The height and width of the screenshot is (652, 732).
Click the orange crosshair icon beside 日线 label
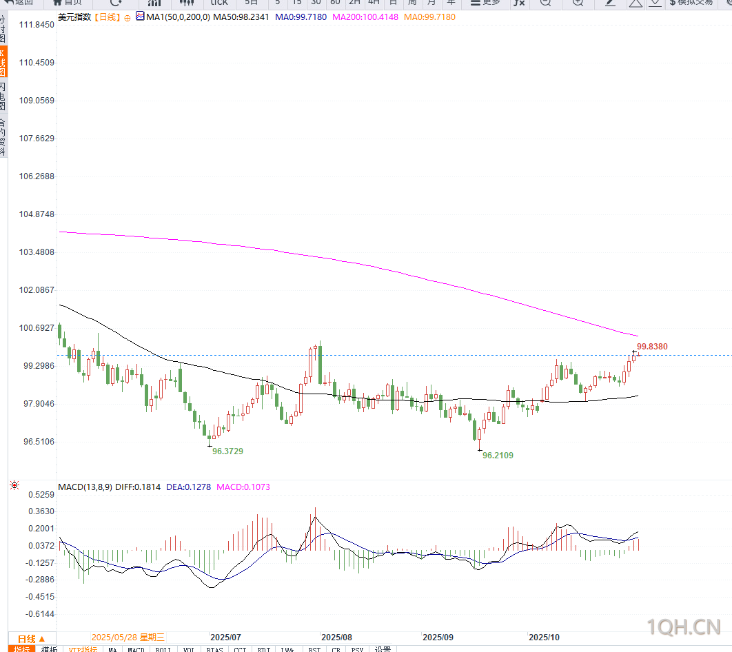(x=127, y=17)
